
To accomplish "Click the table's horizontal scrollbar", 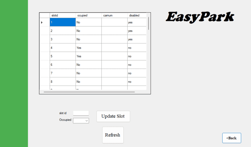I will (89, 92).
